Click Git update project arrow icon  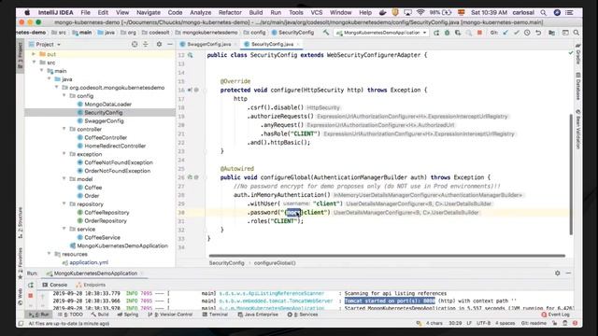click(505, 33)
